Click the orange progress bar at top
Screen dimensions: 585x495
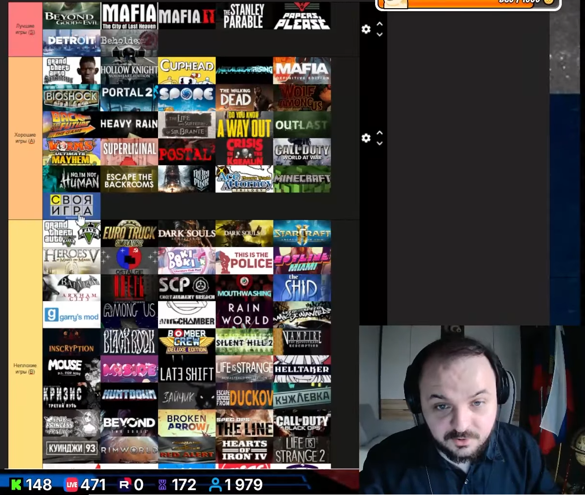click(x=469, y=4)
